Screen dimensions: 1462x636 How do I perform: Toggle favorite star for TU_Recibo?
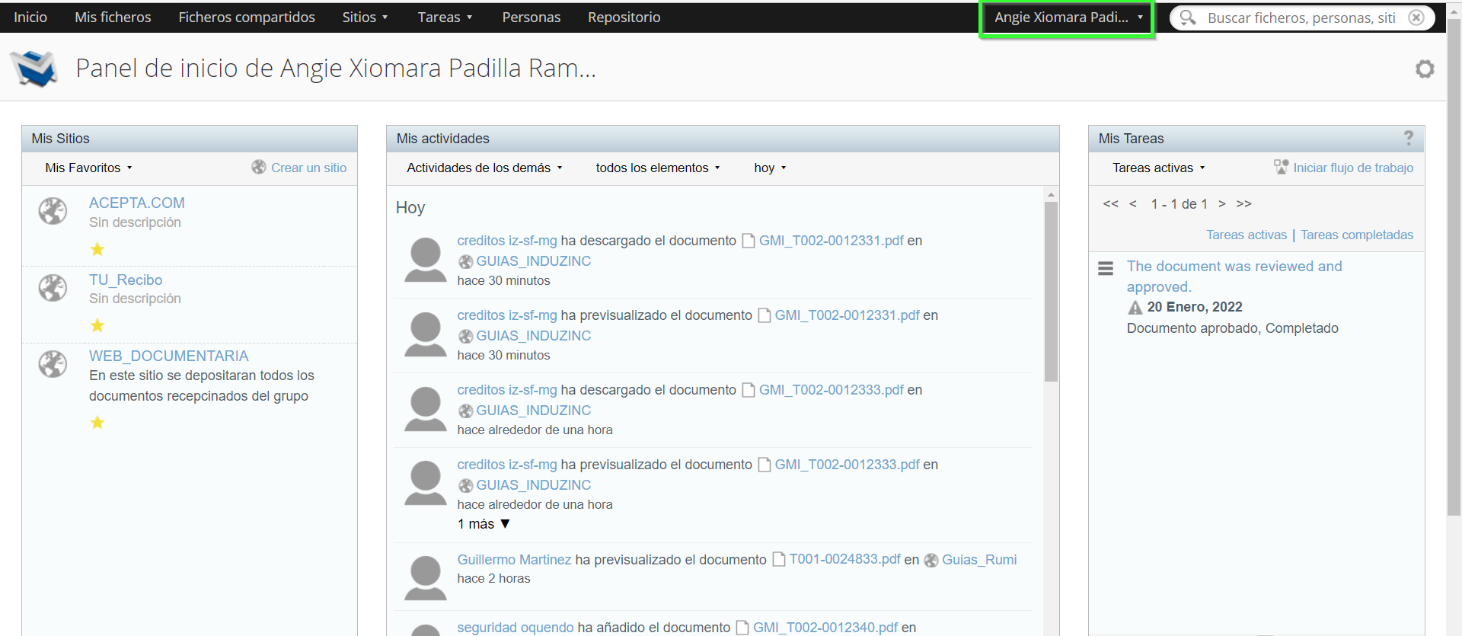[97, 325]
